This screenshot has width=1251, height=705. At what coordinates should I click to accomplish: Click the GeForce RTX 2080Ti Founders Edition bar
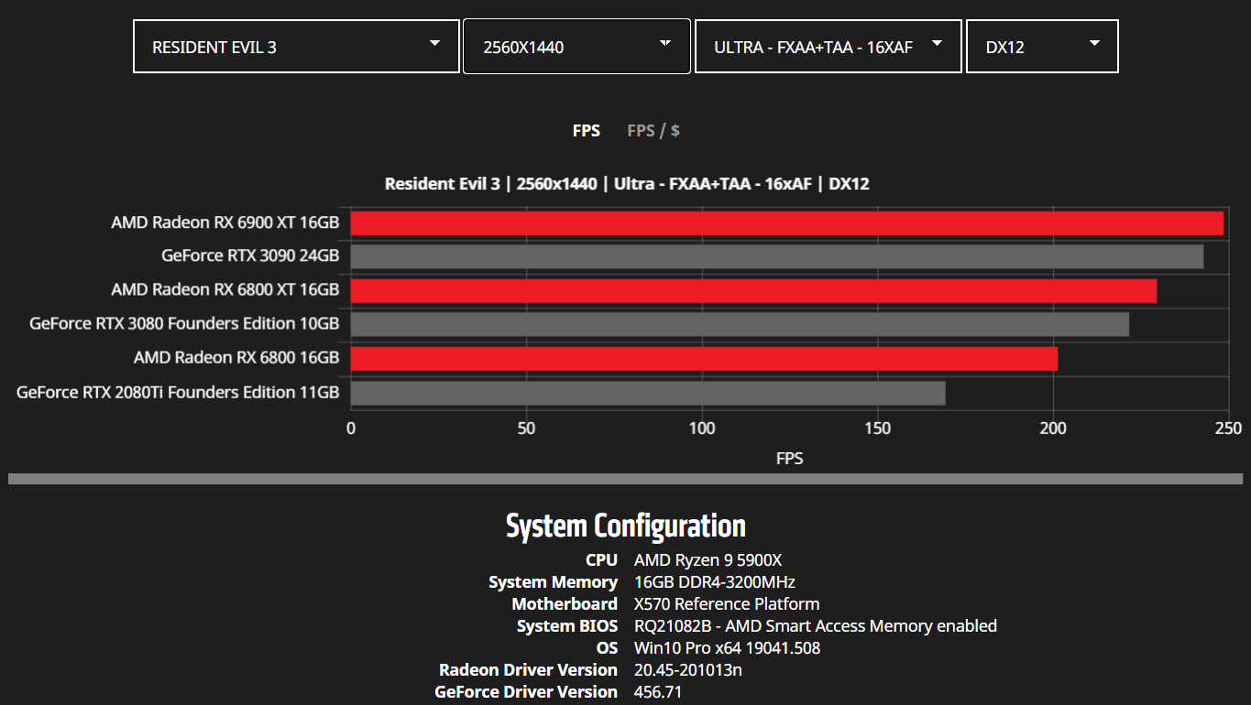[x=648, y=393]
